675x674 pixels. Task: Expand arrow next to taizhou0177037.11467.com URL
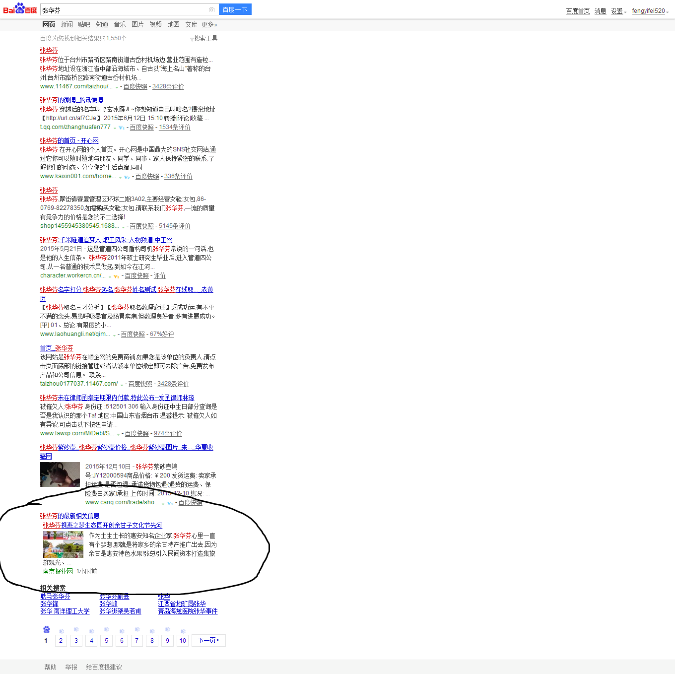tap(122, 385)
